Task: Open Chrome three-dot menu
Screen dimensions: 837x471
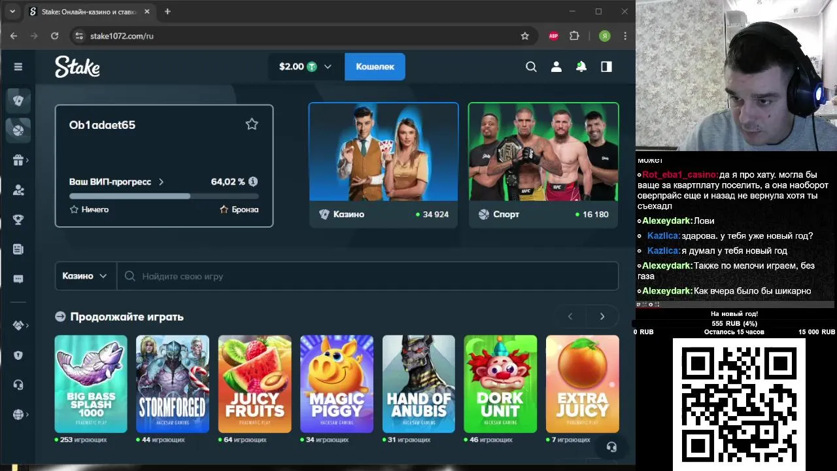Action: [625, 36]
